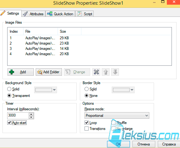Select Solid border style

click(86, 89)
